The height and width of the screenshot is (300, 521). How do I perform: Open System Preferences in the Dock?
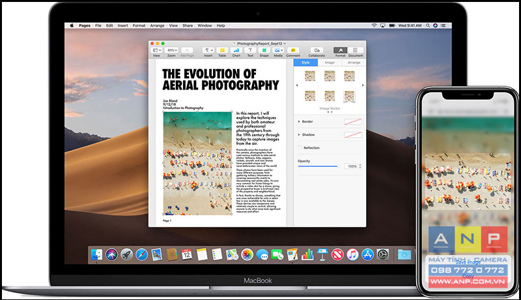383,255
